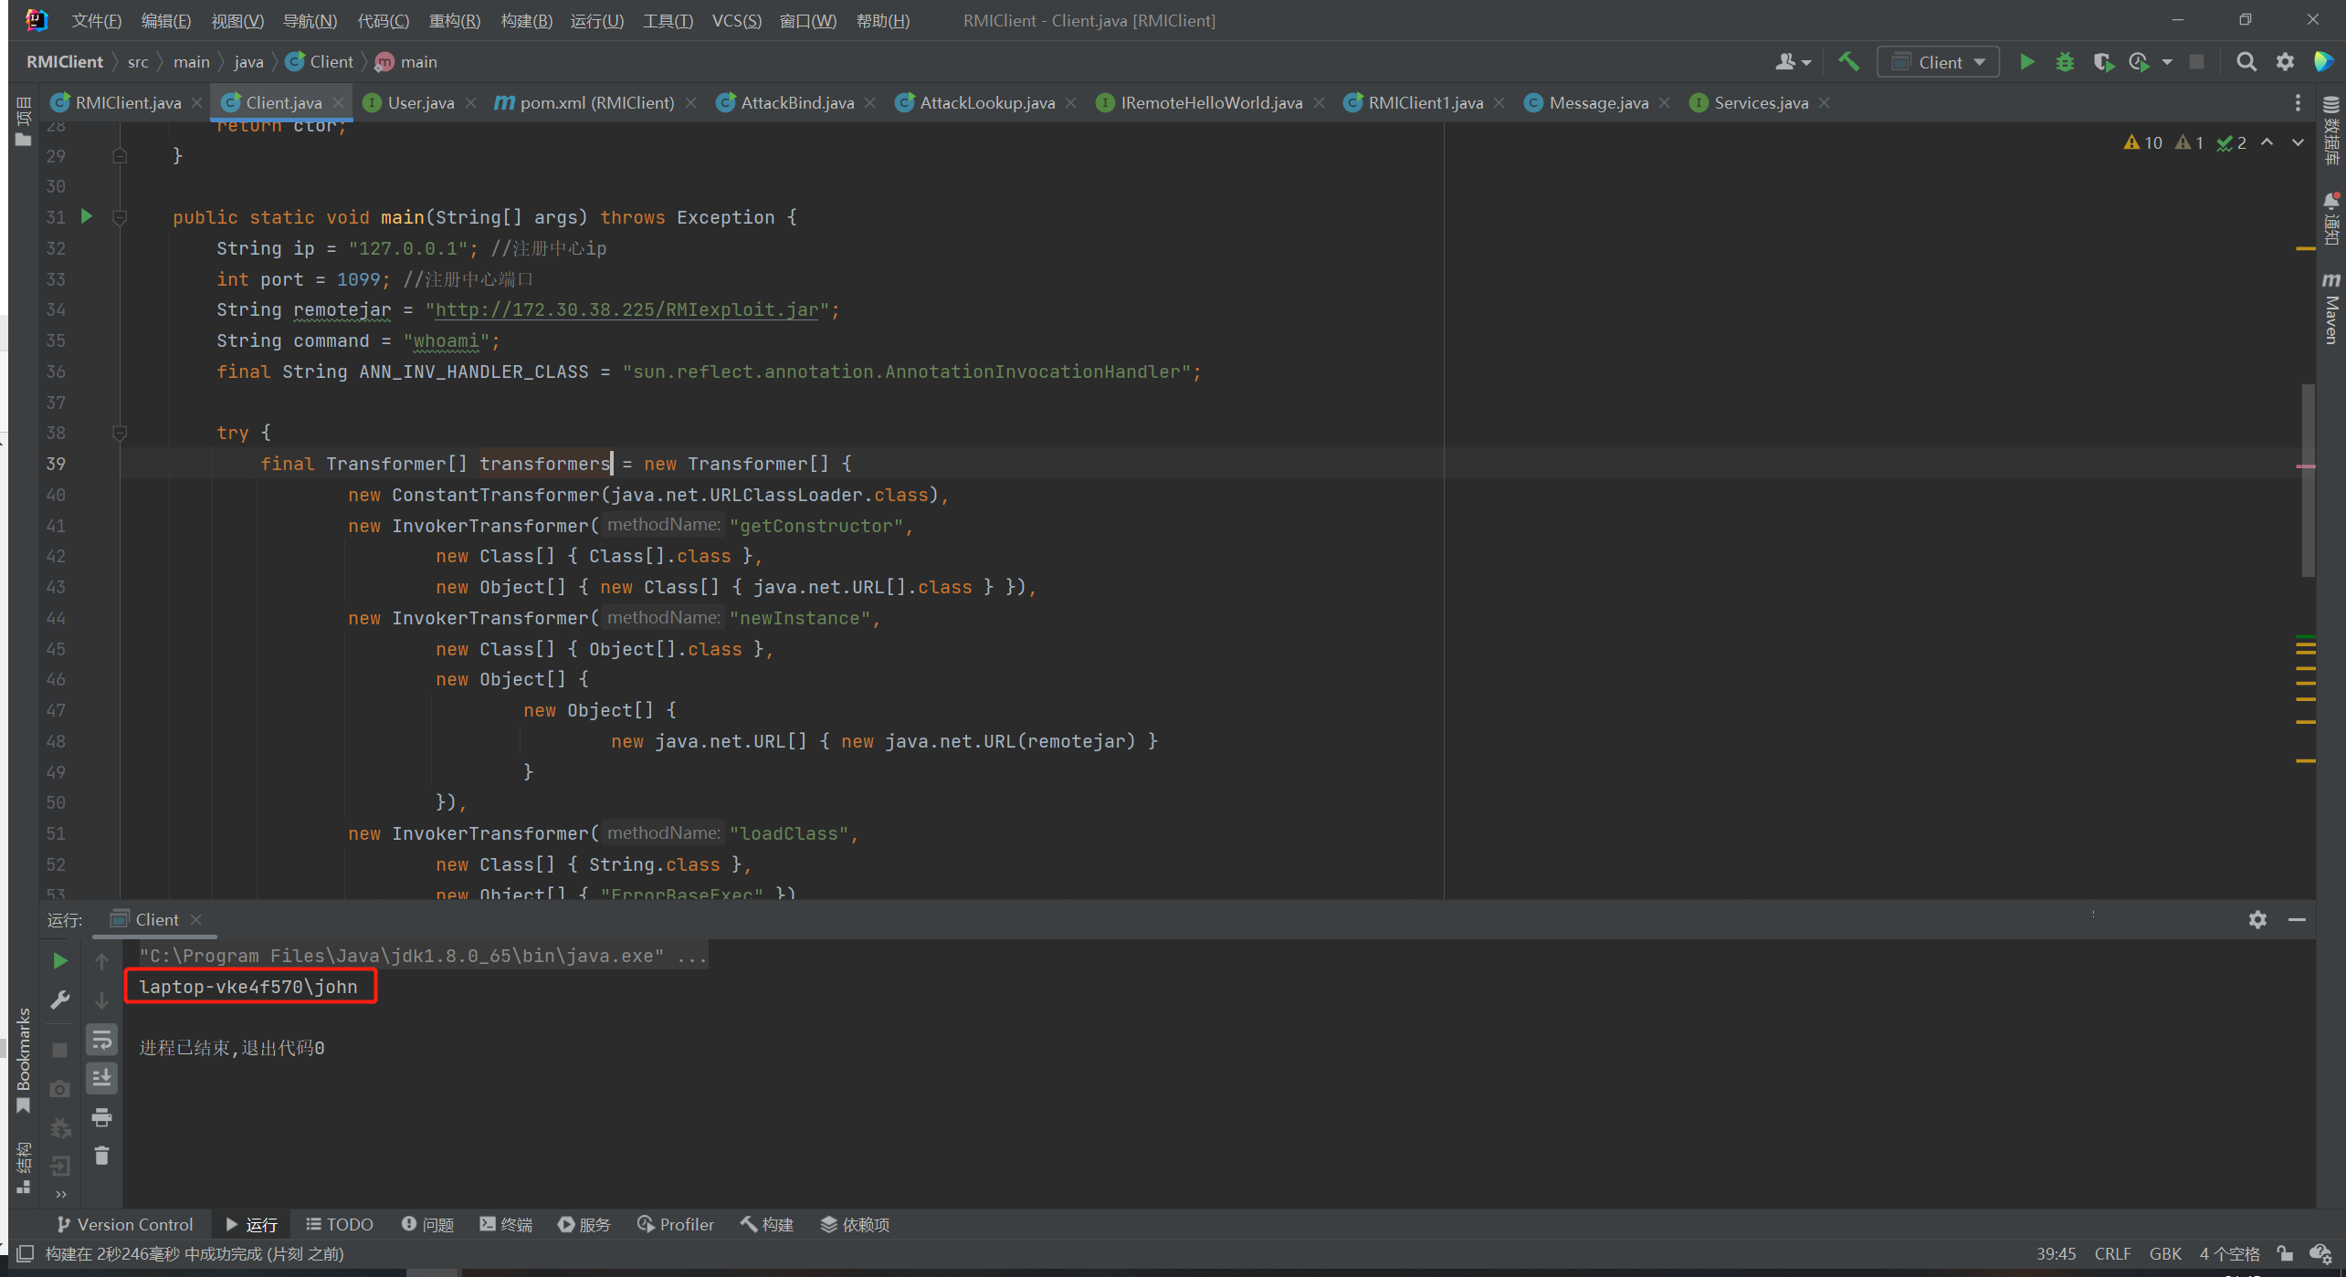Rerun Client in the run panel
The image size is (2346, 1277).
(x=60, y=960)
